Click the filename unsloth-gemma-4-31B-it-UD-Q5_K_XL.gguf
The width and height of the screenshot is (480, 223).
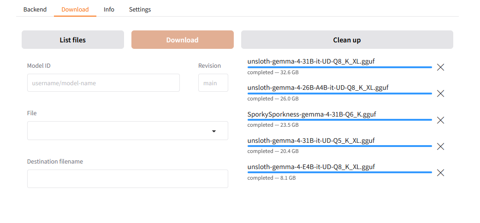tap(311, 141)
